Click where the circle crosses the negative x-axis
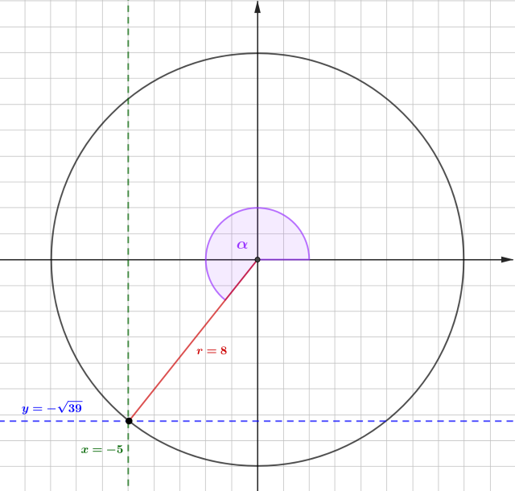 [x=51, y=259]
